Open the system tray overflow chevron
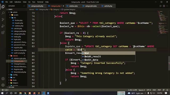This screenshot has height=95, width=170. (x=145, y=93)
